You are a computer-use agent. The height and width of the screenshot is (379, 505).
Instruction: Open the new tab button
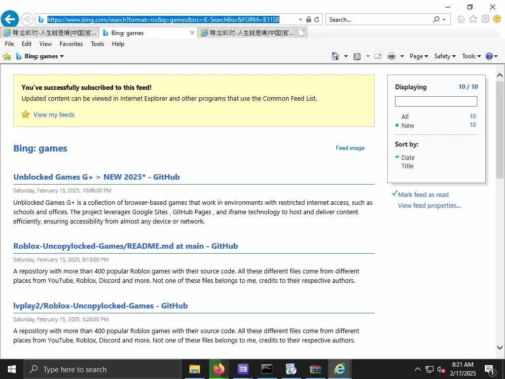click(x=301, y=33)
